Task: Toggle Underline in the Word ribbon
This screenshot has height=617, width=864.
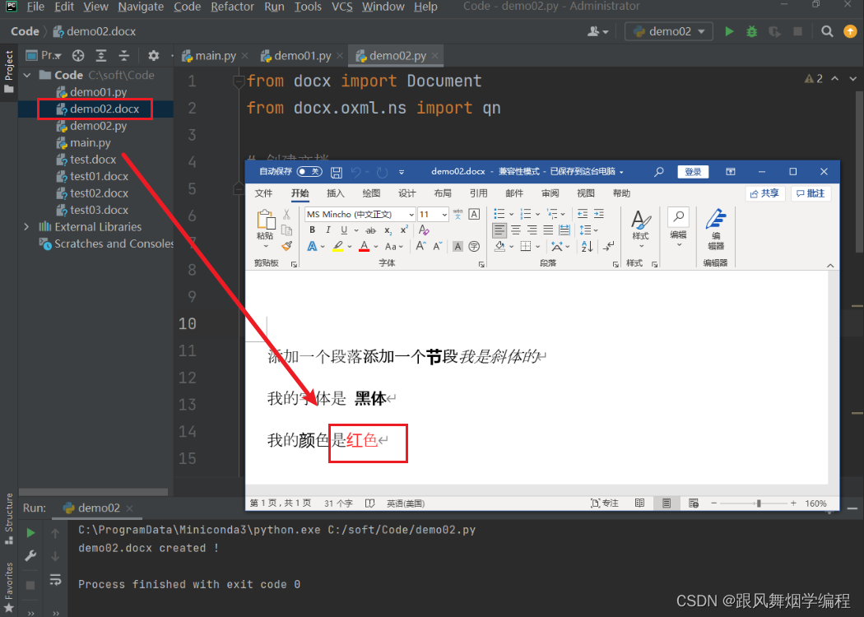Action: pos(344,230)
